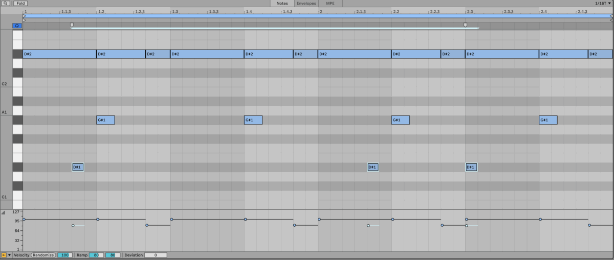Click ruler position 1.3
The height and width of the screenshot is (260, 614).
coord(175,11)
